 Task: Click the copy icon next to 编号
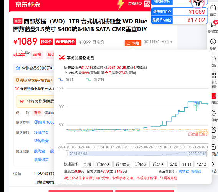[36, 122]
